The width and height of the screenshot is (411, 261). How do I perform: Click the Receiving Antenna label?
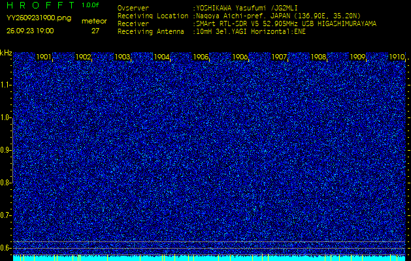coord(151,32)
